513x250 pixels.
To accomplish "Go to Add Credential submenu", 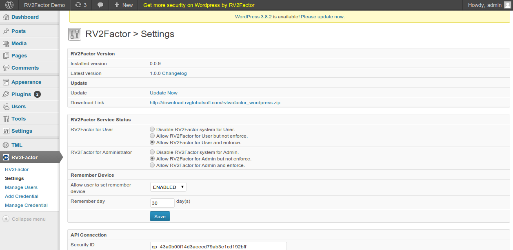I will (22, 196).
